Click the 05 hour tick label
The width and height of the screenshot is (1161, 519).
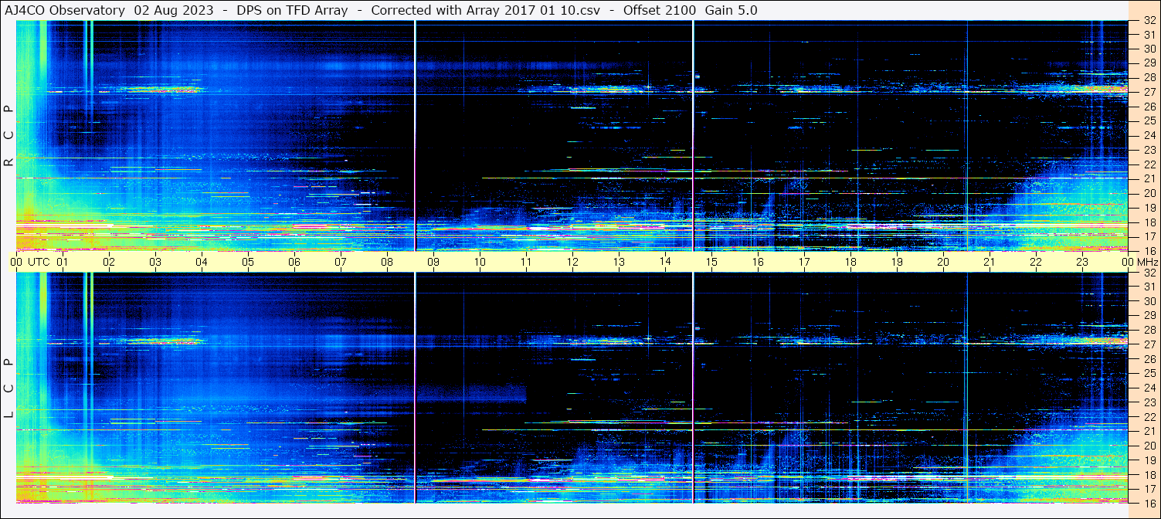tap(248, 262)
